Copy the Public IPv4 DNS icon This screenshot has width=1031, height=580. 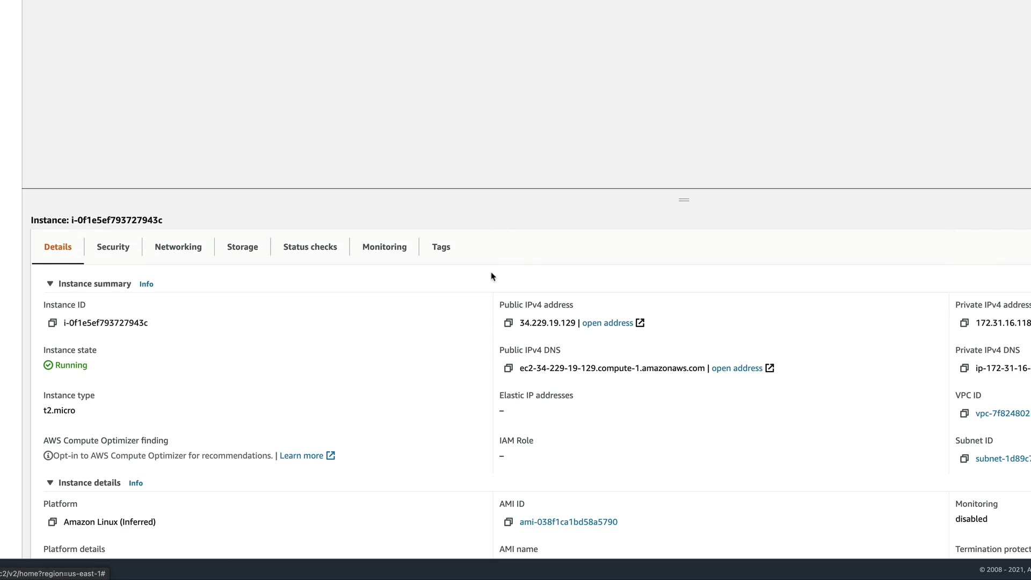click(508, 368)
